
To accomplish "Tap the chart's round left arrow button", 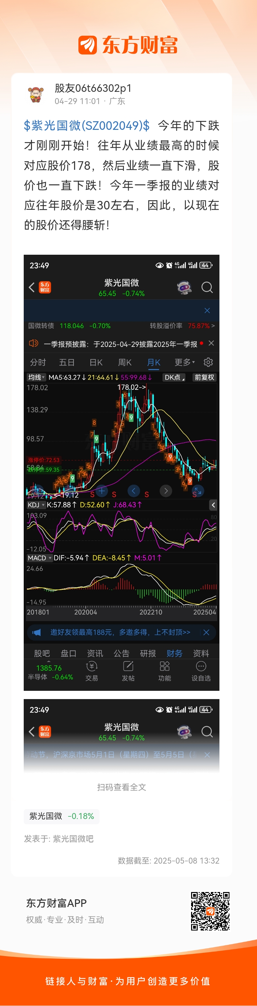I will coord(133,491).
